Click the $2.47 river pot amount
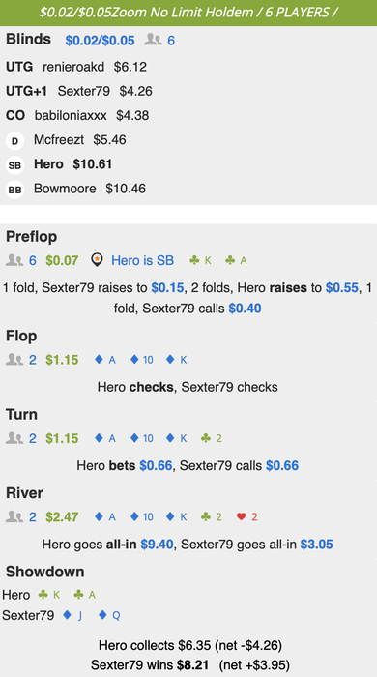This screenshot has width=377, height=677. pyautogui.click(x=62, y=516)
